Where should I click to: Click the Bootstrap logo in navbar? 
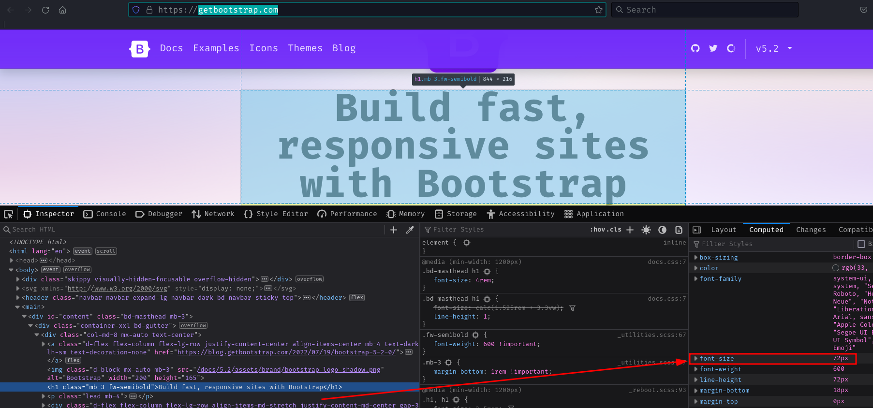click(139, 48)
